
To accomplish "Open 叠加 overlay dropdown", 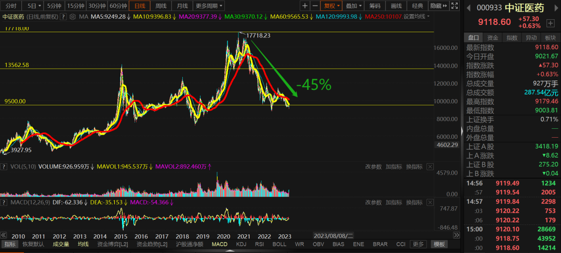I will click(x=354, y=6).
